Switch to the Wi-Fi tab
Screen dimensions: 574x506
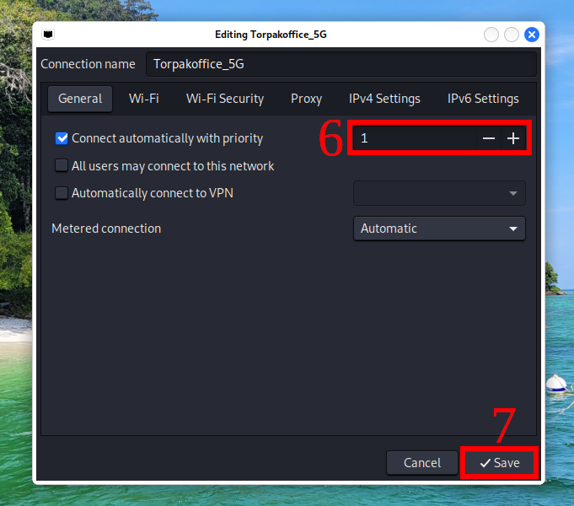pos(144,99)
